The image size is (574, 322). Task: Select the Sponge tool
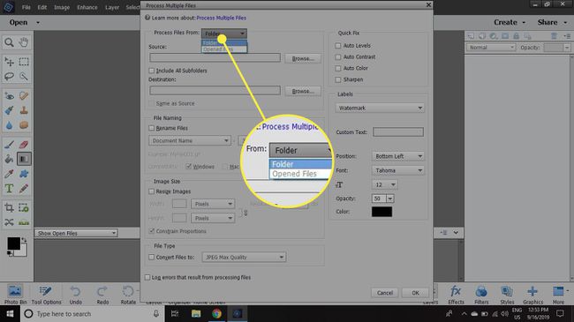click(24, 124)
